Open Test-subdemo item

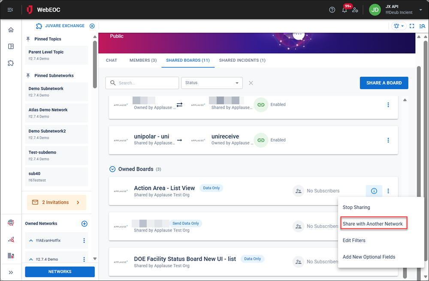(56, 155)
